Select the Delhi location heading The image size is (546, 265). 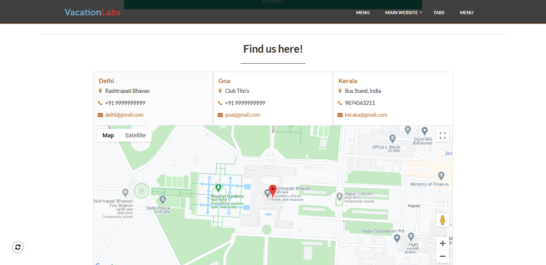pos(106,81)
